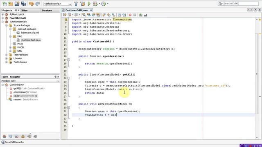The height and width of the screenshot is (147, 262).
Task: Click the New File toolbar icon
Action: (5, 4)
